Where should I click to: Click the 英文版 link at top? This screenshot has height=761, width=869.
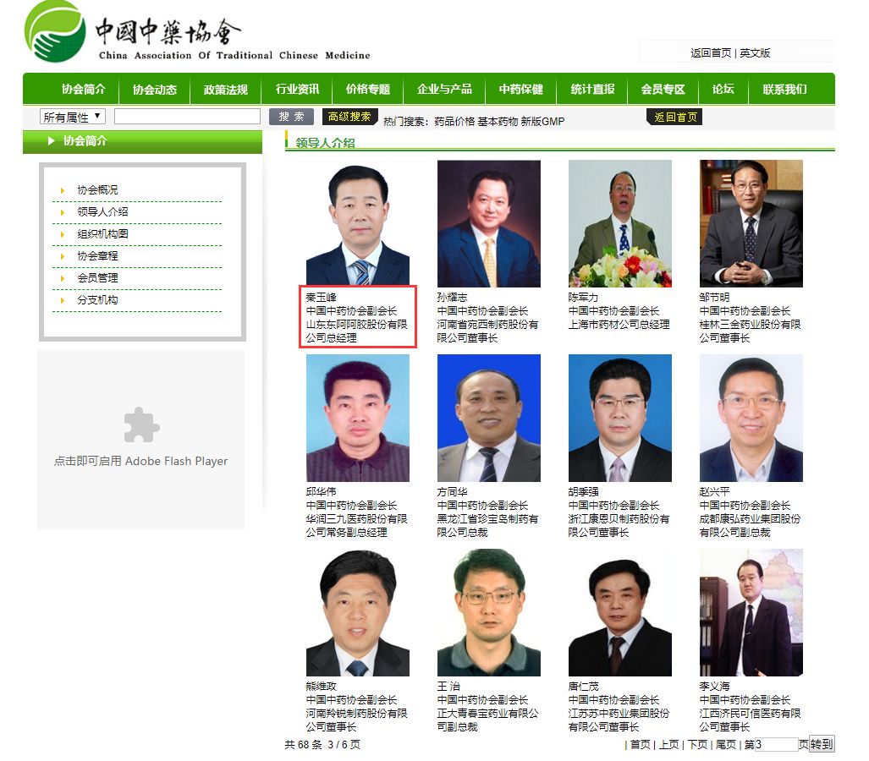tap(755, 52)
